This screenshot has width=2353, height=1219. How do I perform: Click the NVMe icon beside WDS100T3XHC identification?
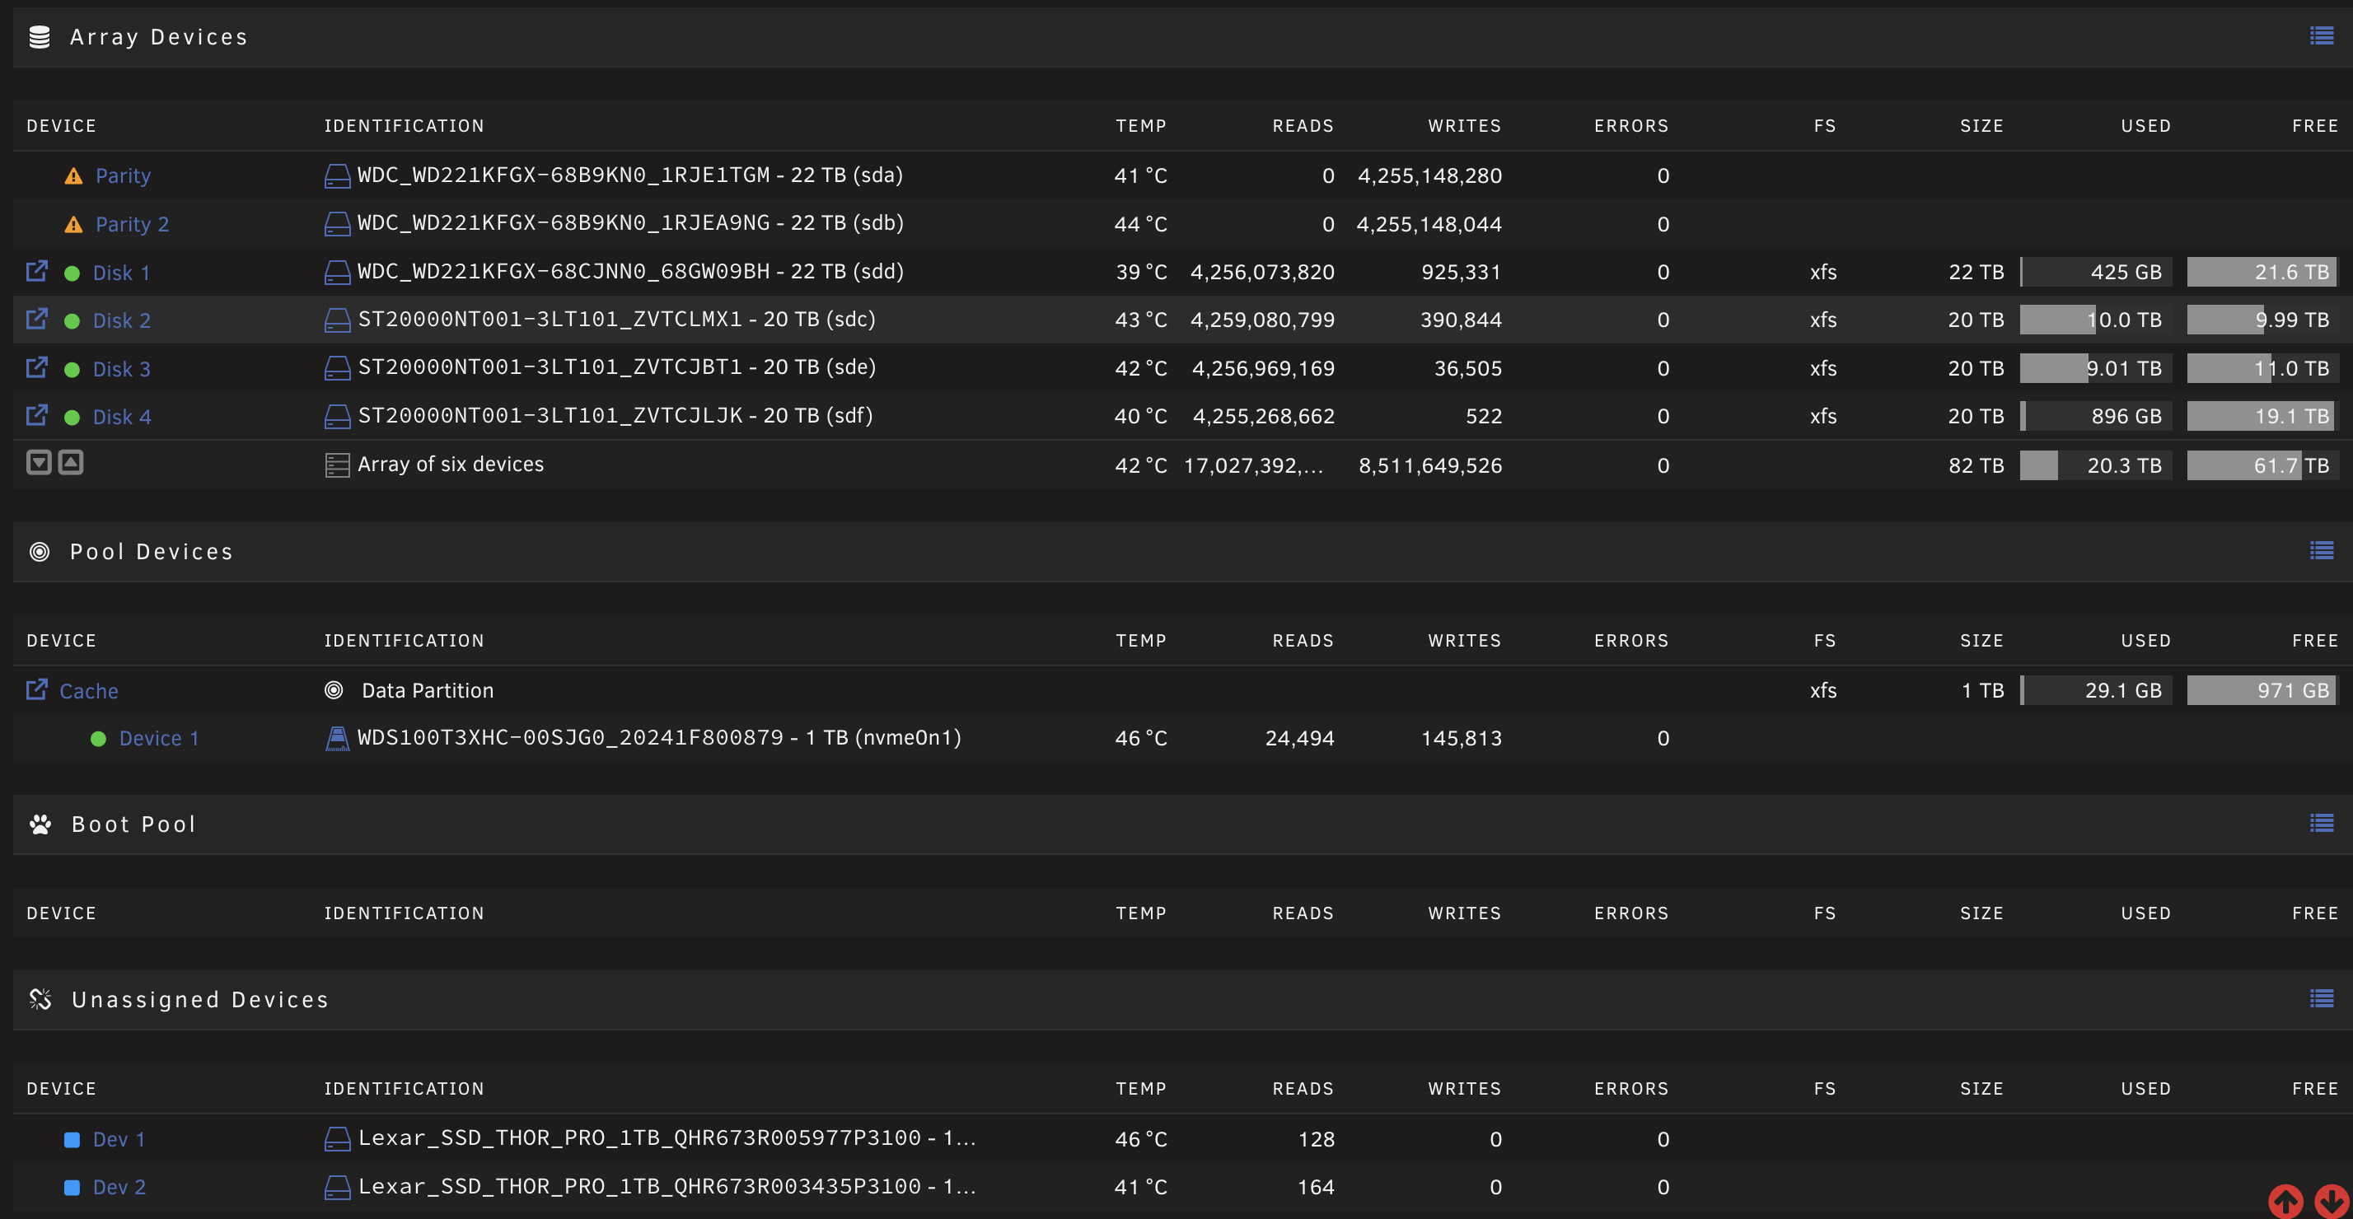click(x=337, y=738)
